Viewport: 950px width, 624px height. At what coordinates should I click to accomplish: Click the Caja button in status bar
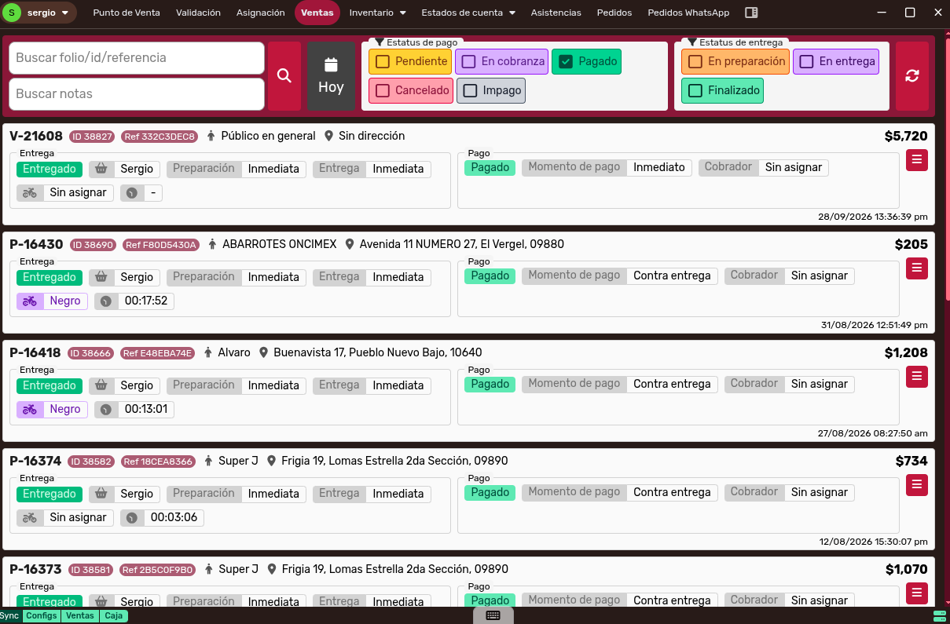(114, 616)
